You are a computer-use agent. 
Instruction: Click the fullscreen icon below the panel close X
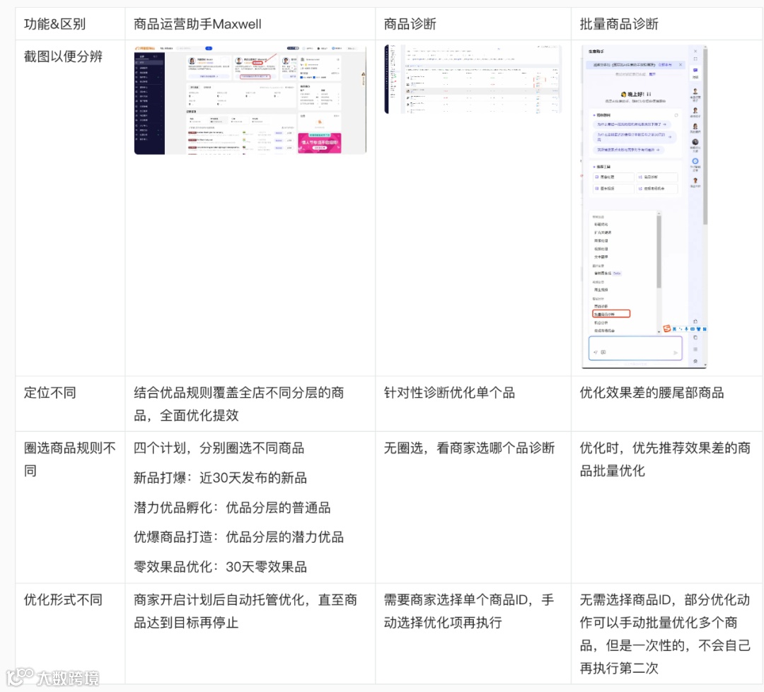(x=695, y=59)
